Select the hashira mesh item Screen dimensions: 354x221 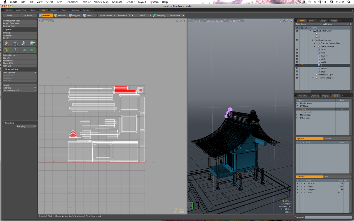point(324,68)
